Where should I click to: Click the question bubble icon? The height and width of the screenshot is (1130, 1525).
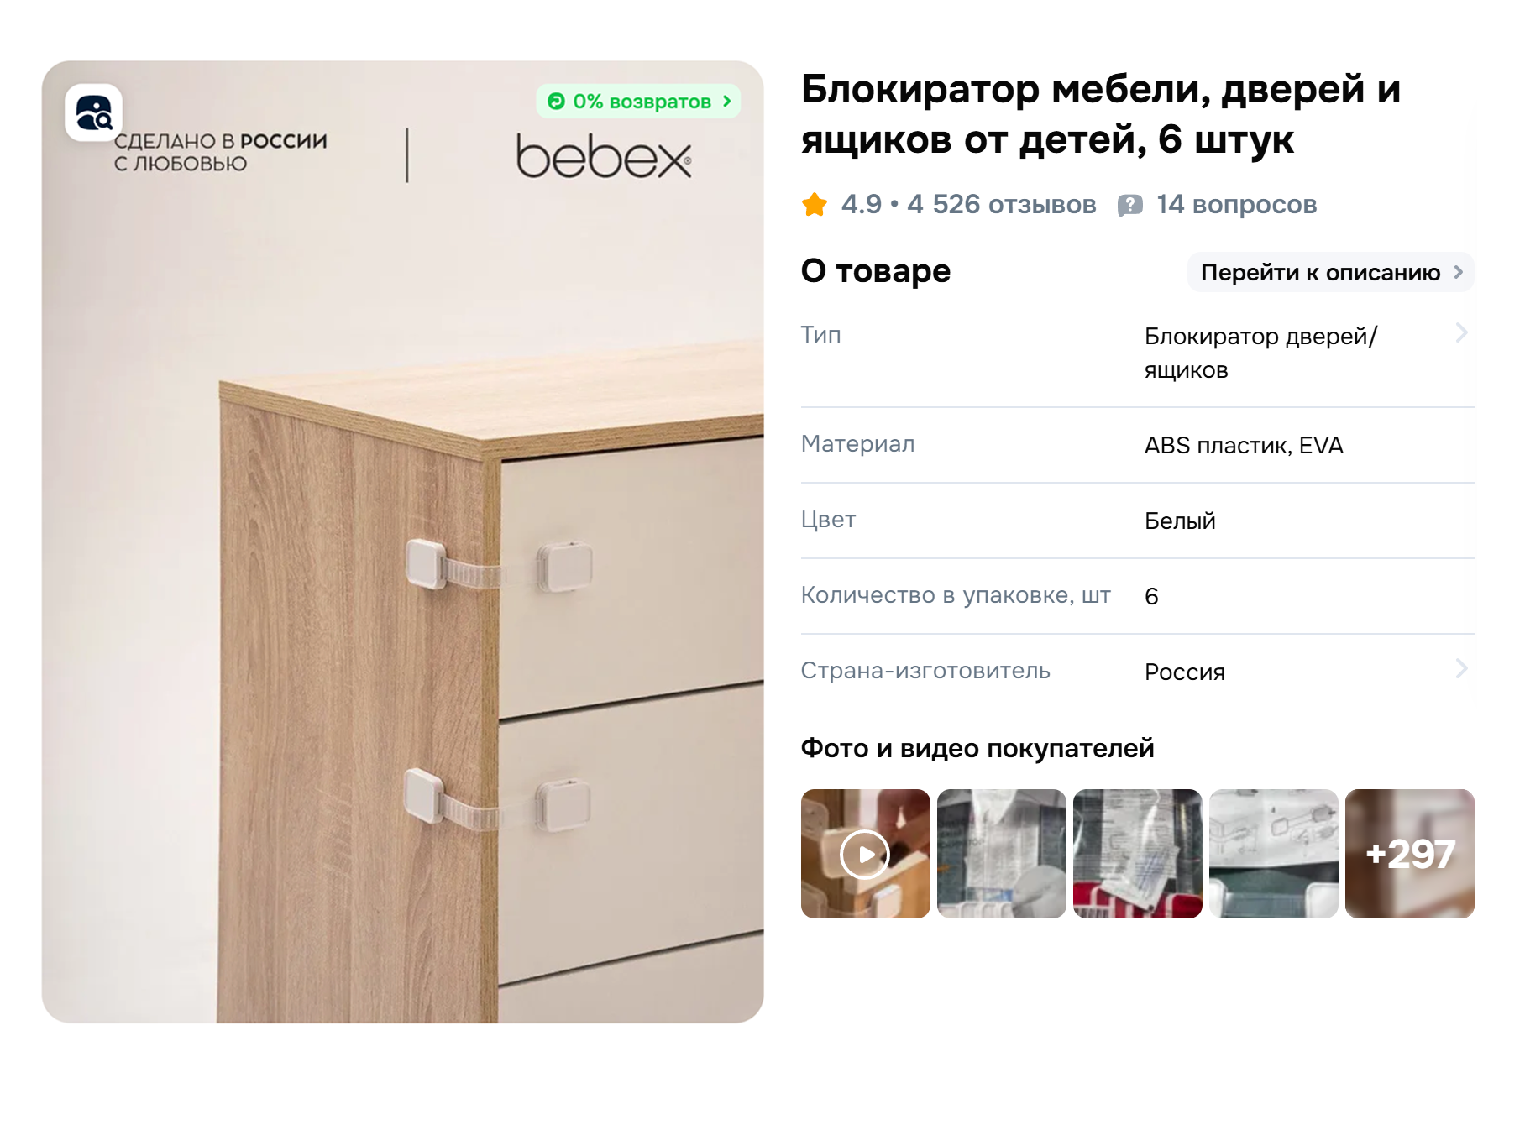[x=1130, y=205]
